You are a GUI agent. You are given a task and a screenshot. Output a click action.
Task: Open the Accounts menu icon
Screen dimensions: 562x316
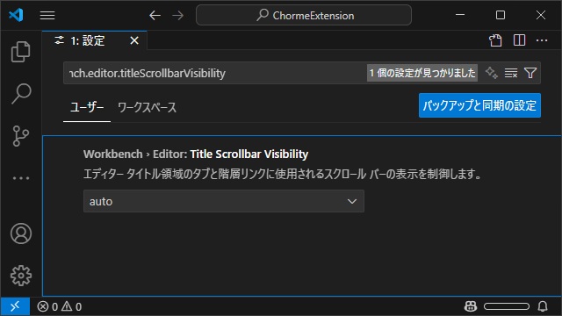pos(21,233)
